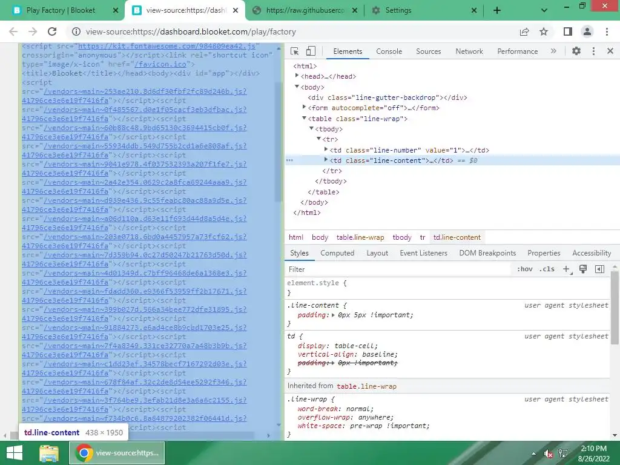Share this page icon

point(524,31)
